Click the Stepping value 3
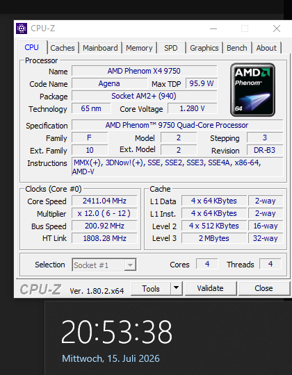292x375 pixels. (x=265, y=137)
